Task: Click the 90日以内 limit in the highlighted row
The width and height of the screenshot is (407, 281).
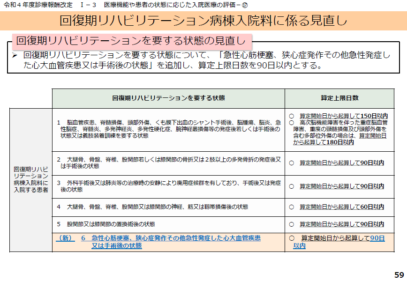Action: click(x=377, y=238)
